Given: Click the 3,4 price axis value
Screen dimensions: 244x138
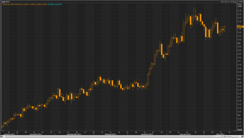Looking at the screenshot, I should coord(239,79).
